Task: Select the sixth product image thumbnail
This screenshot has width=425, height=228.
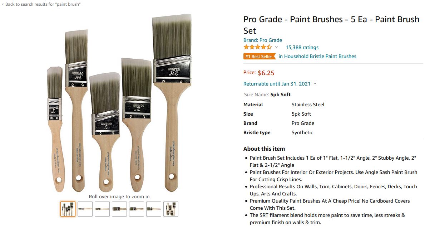Action: (x=154, y=209)
